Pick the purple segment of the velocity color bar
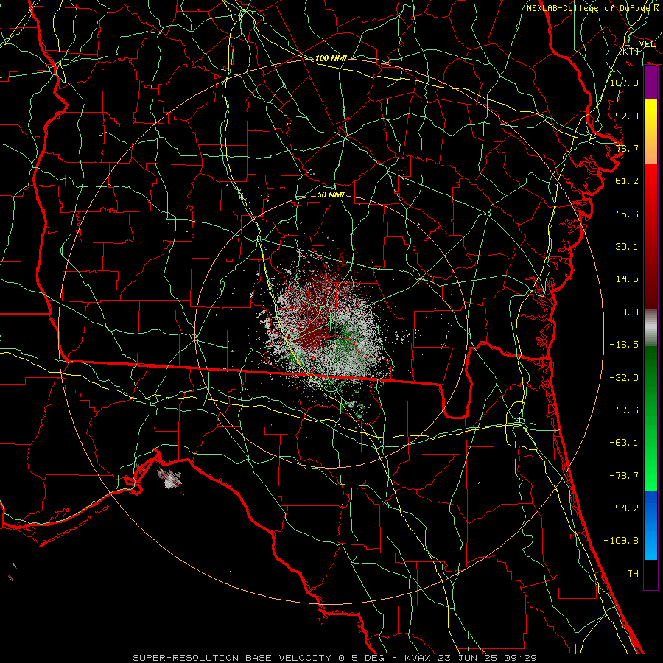Screen dimensions: 663x663 [650, 83]
